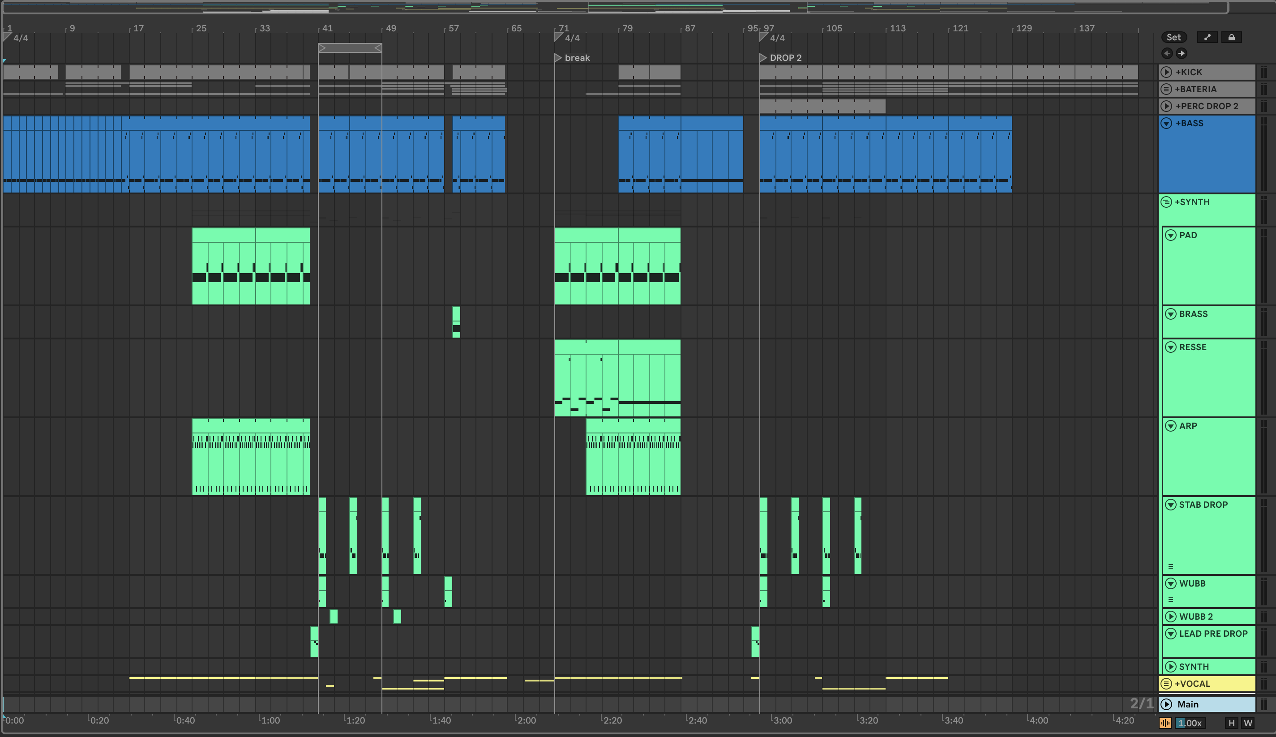
Task: Select the +PERC DROP 2 track name
Action: coord(1207,106)
